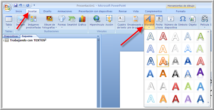This screenshot has width=214, height=110.
Task: Undo the last action
Action: [20, 6]
